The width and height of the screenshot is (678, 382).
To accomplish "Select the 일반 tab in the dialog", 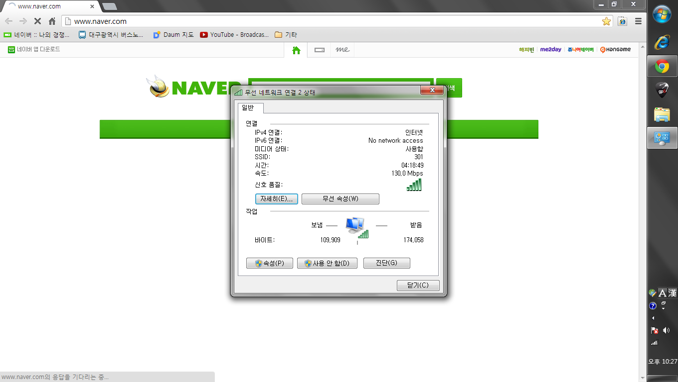I will coord(251,108).
